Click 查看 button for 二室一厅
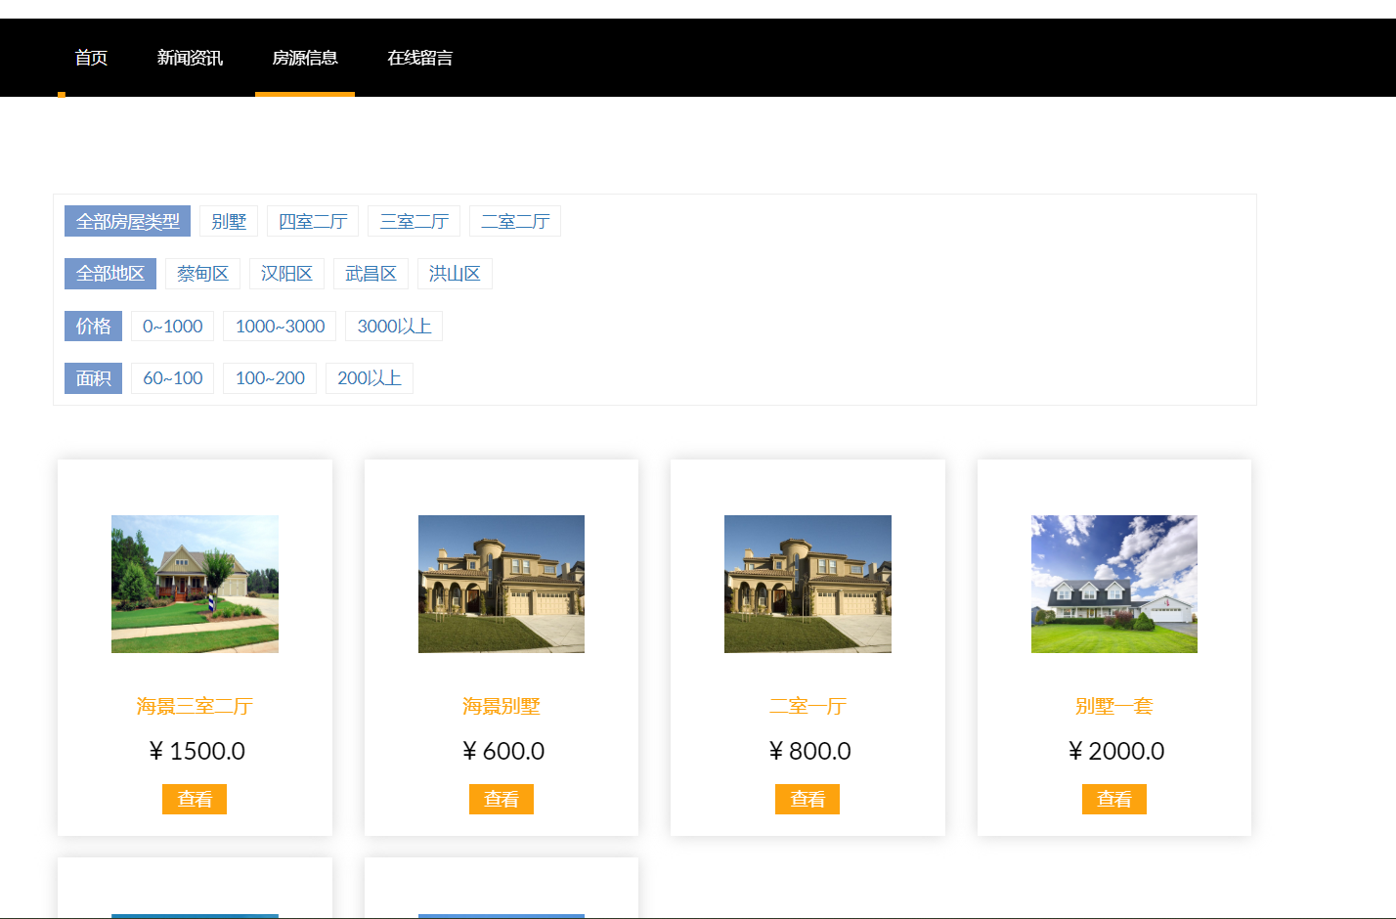The width and height of the screenshot is (1396, 919). pos(807,799)
